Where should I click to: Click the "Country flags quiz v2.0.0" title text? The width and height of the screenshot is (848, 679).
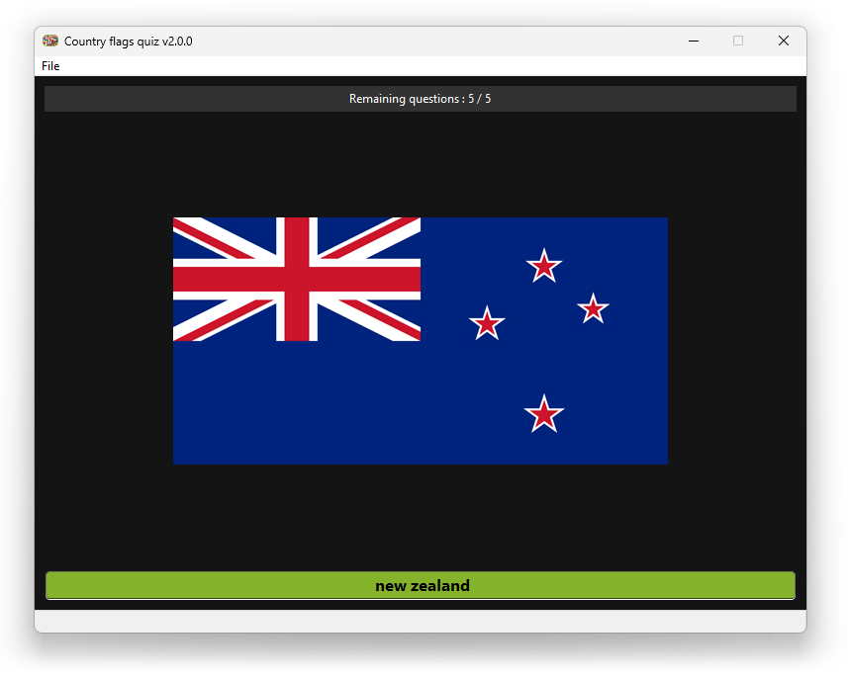click(129, 42)
